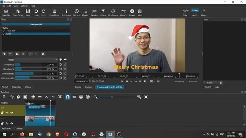The width and height of the screenshot is (246, 138).
Task: Append clip with timeline plus icon
Action: click(x=33, y=97)
